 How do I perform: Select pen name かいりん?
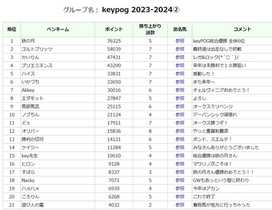click(31, 57)
